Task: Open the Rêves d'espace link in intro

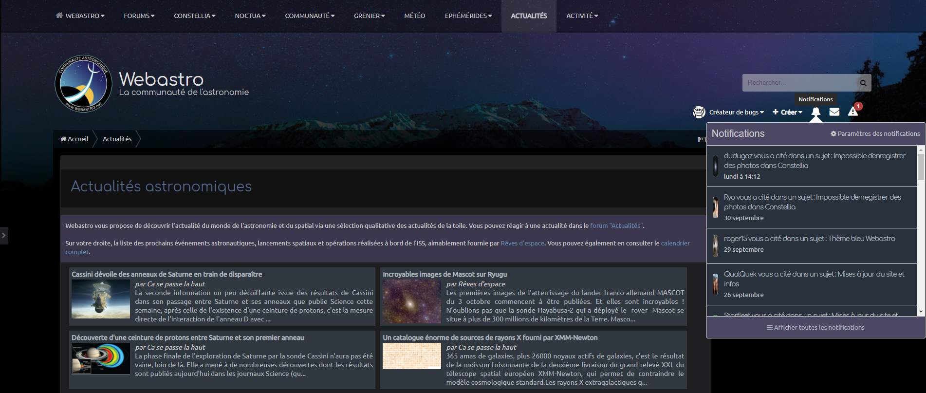Action: point(522,243)
